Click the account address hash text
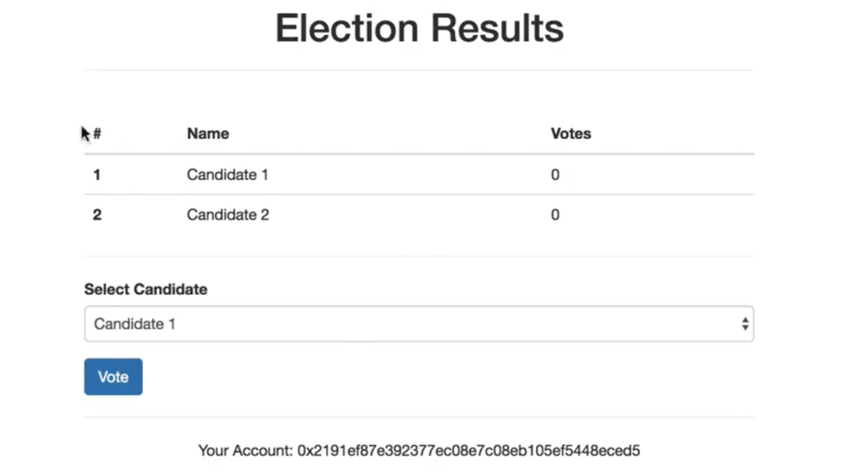Image resolution: width=843 pixels, height=474 pixels. coord(469,451)
